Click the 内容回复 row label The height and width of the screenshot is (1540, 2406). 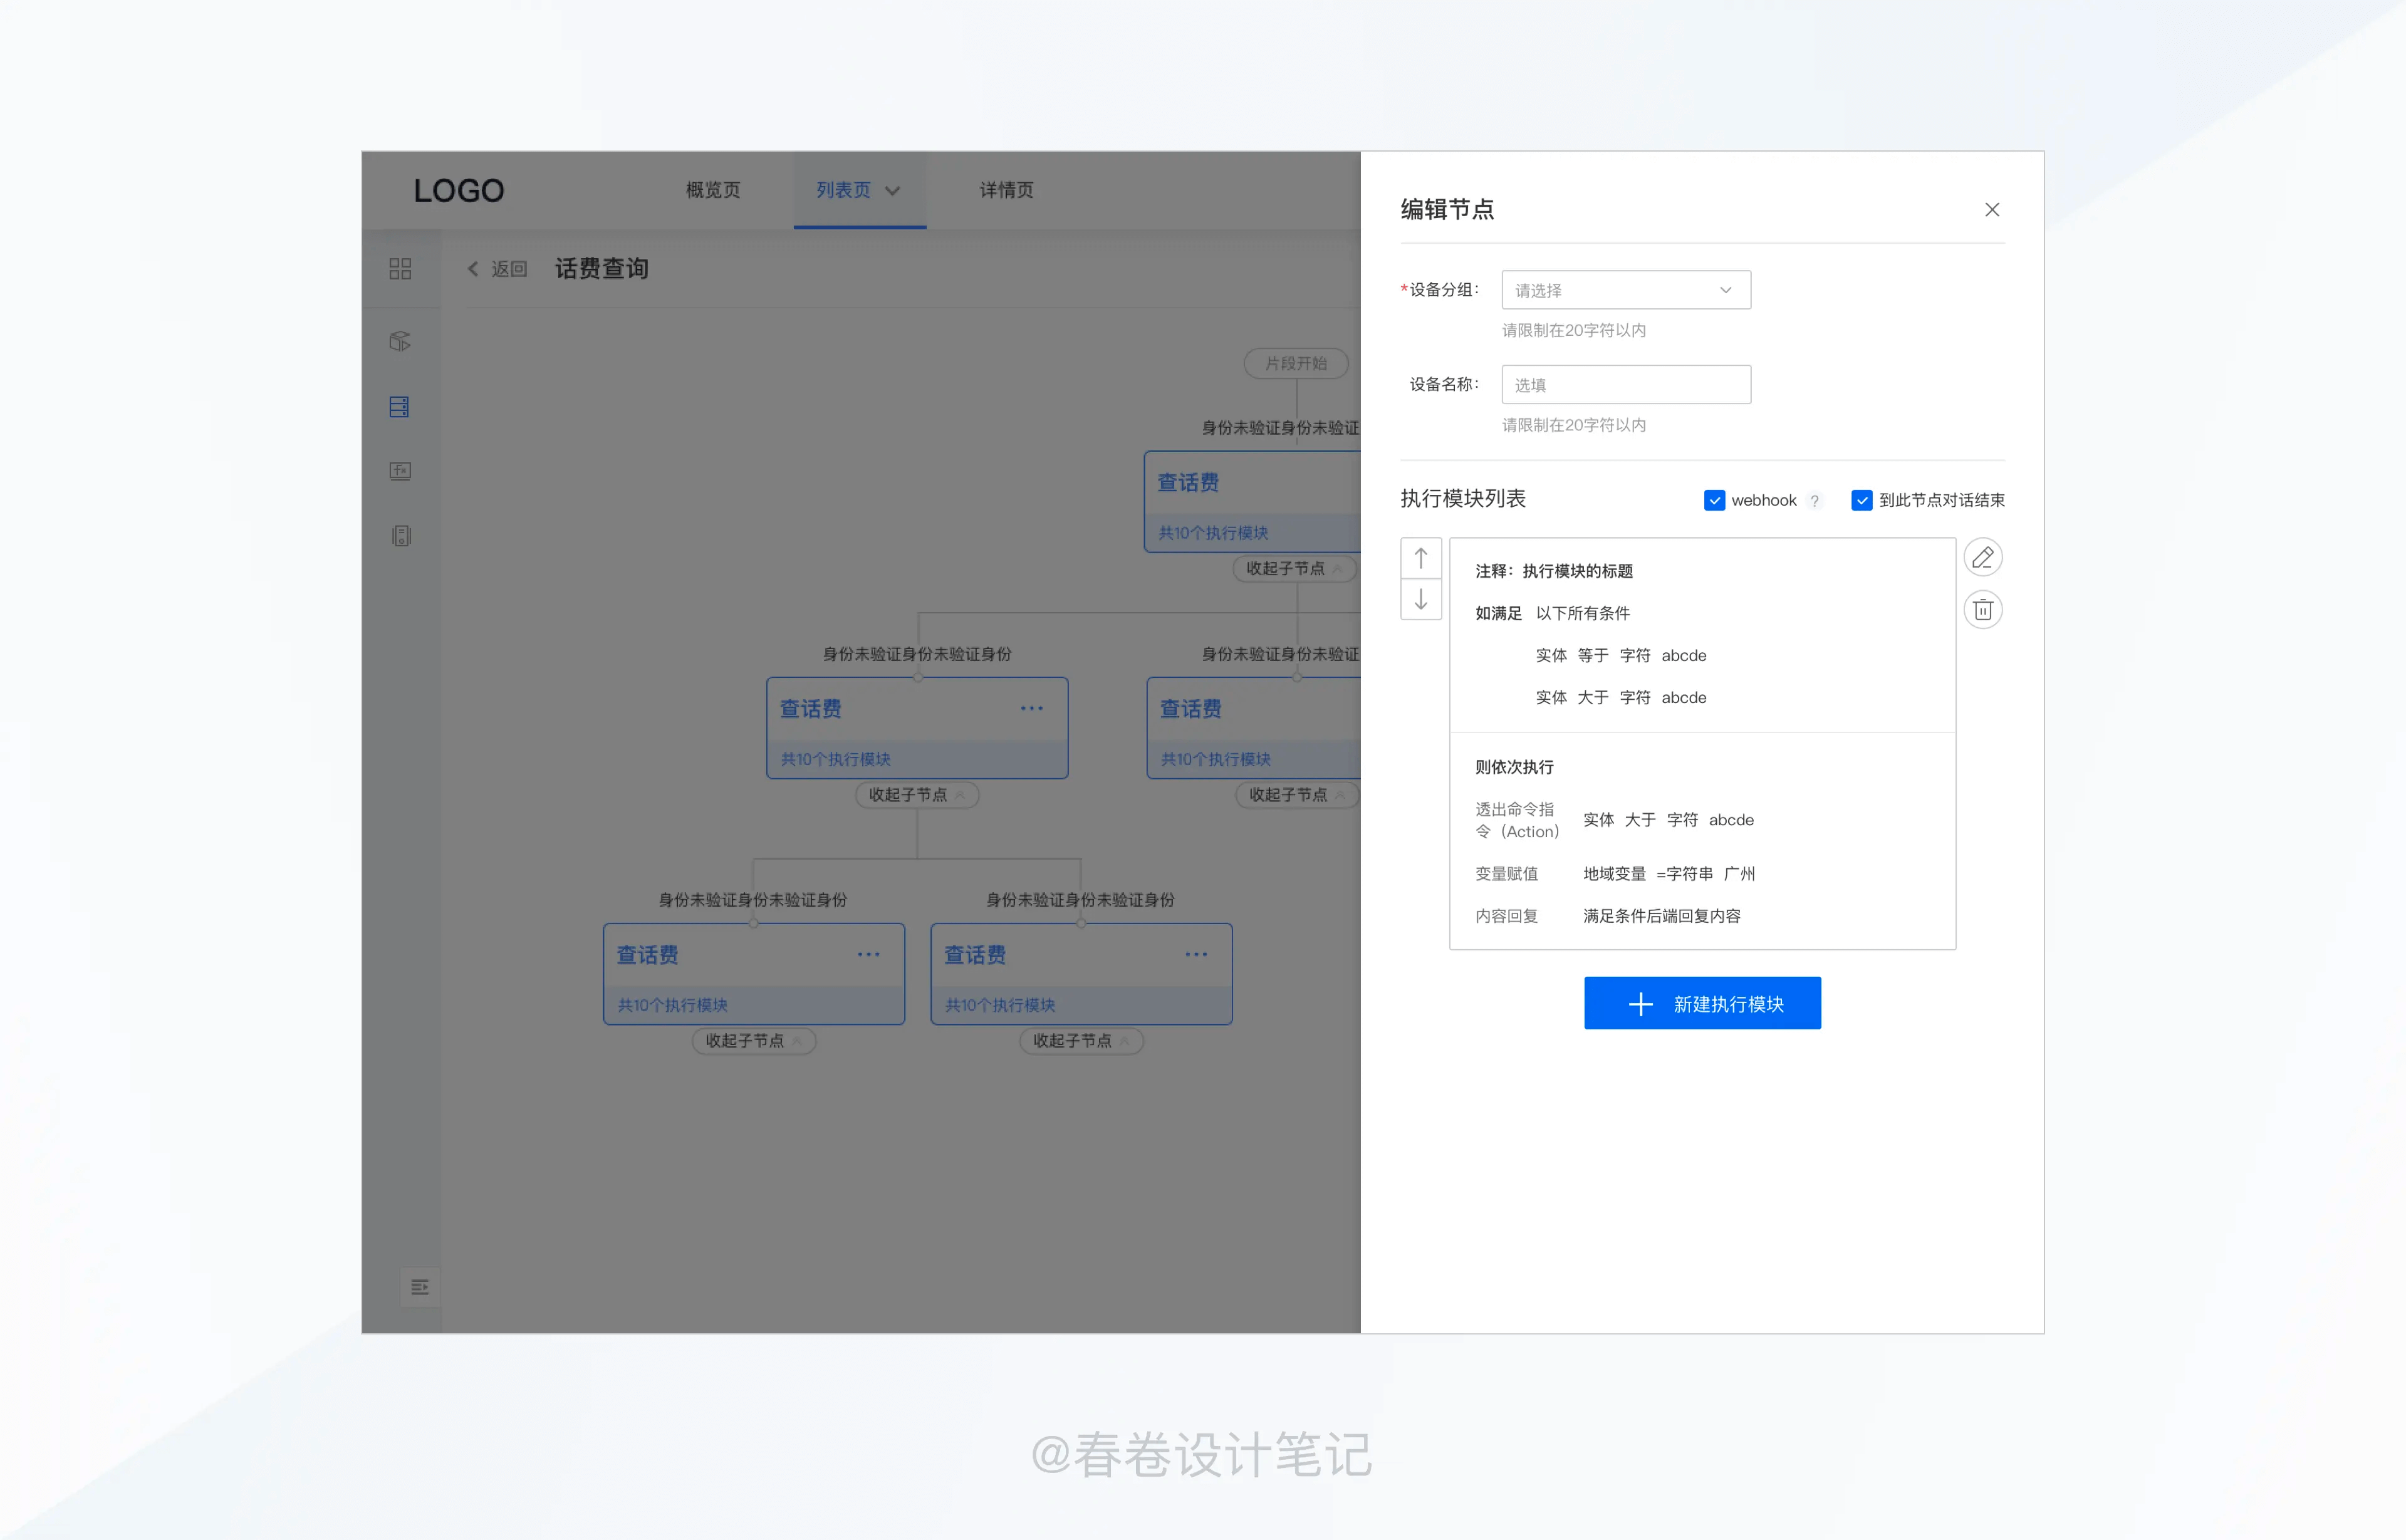1506,916
